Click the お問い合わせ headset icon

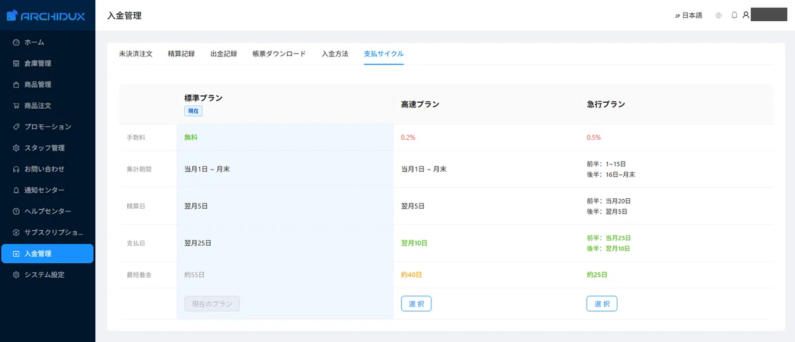point(16,169)
